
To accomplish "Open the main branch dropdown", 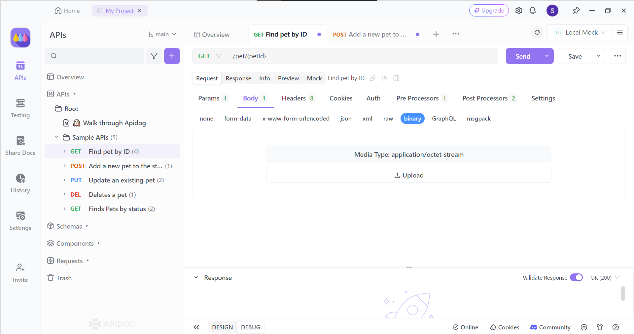I will [x=162, y=34].
